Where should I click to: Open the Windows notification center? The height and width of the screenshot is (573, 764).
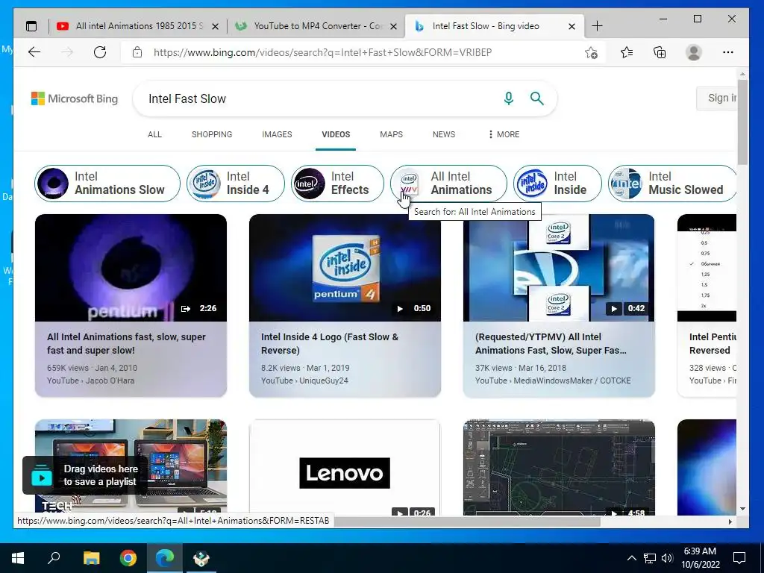pyautogui.click(x=739, y=558)
